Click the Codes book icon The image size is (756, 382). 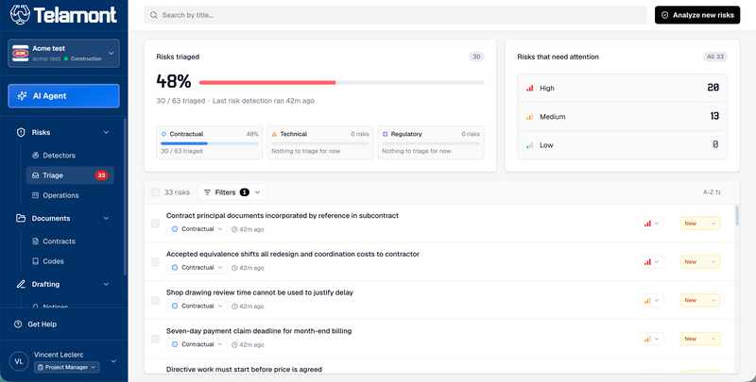[35, 261]
